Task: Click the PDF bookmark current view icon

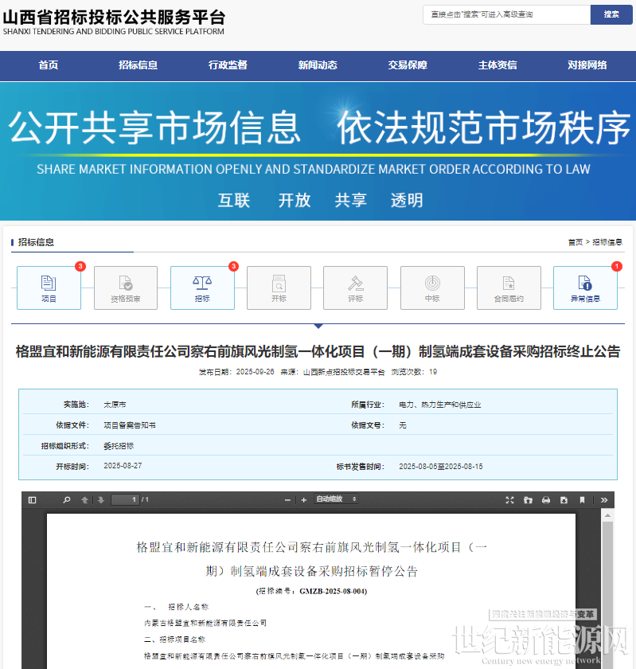Action: (x=582, y=500)
